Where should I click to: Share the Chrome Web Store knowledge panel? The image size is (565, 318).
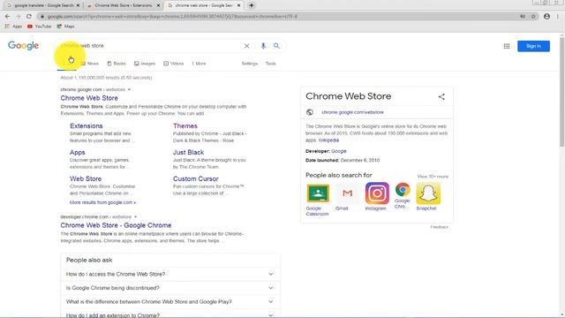pyautogui.click(x=441, y=96)
